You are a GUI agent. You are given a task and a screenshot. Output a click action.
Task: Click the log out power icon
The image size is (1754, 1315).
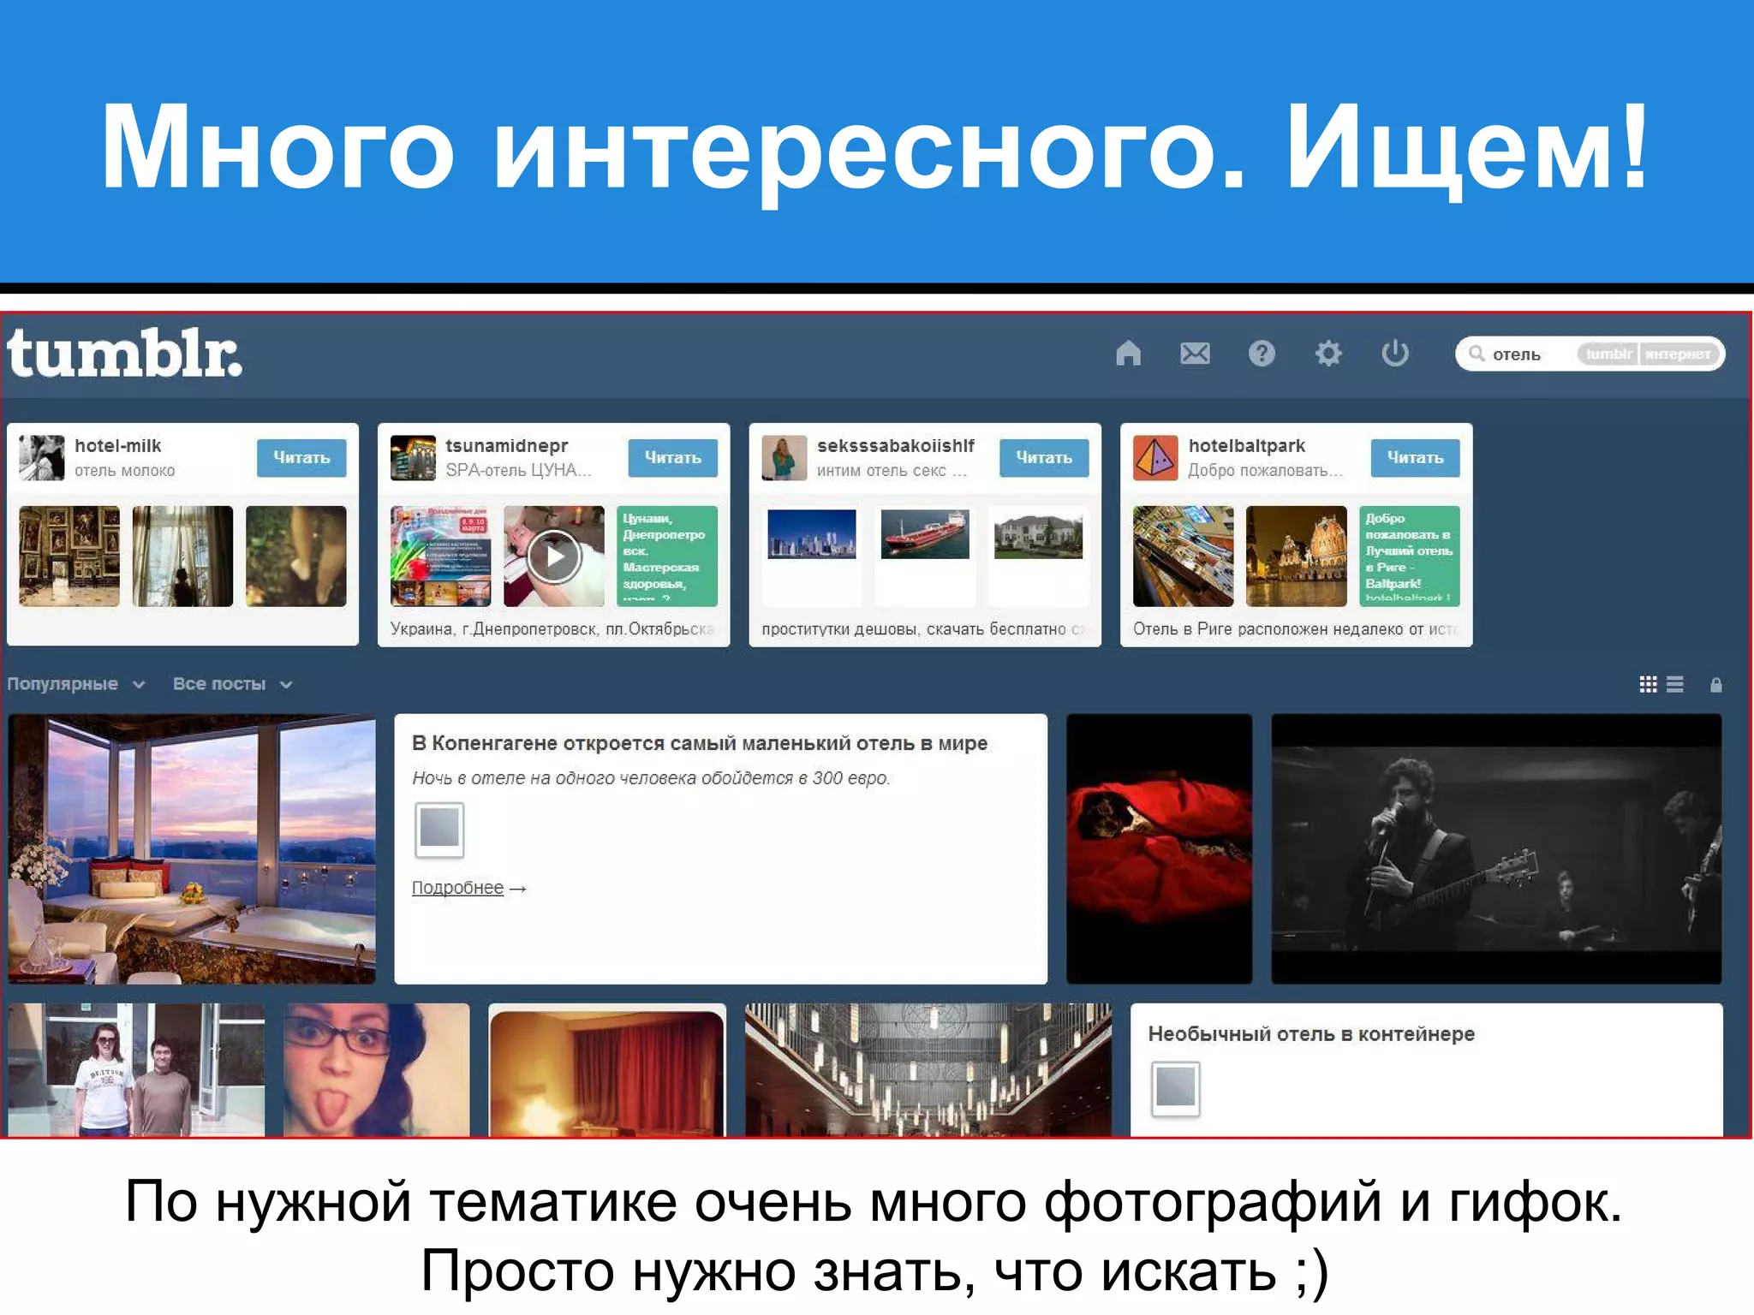pyautogui.click(x=1395, y=353)
